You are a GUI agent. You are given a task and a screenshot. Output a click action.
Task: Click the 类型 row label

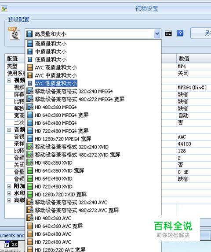pyautogui.click(x=12, y=66)
